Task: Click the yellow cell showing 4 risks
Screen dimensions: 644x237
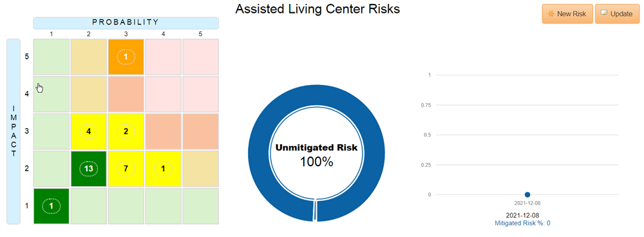Action: (x=89, y=131)
